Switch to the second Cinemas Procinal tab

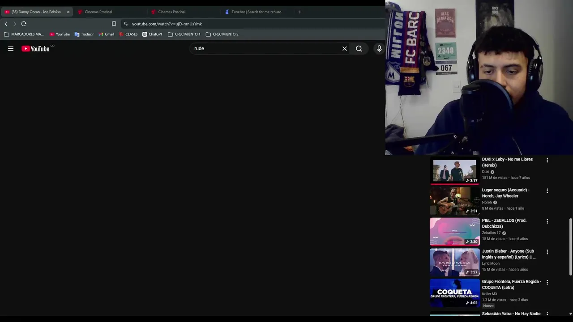pos(171,12)
